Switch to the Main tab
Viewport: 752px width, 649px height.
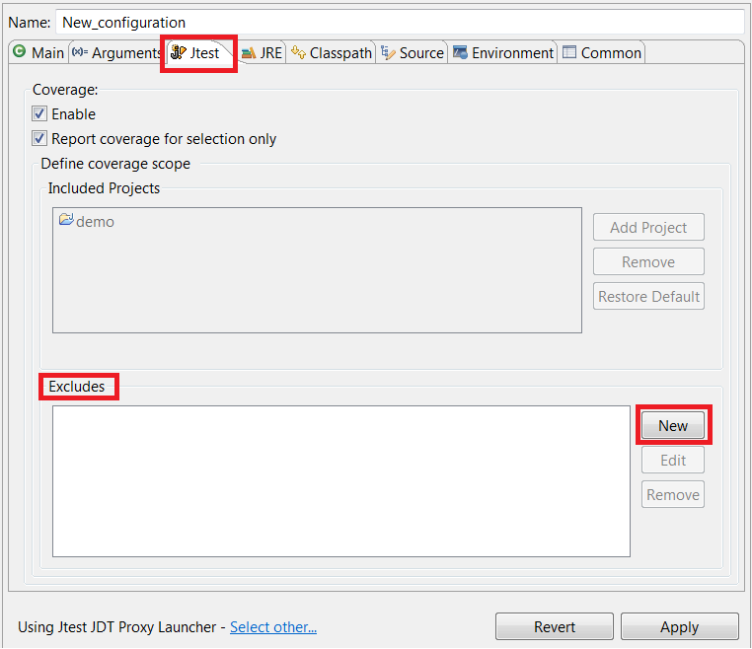(x=38, y=52)
